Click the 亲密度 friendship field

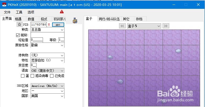click(x=34, y=65)
